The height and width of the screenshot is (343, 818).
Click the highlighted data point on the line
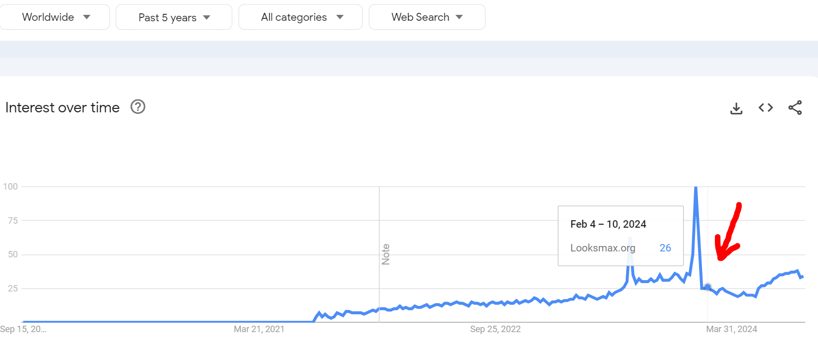707,287
